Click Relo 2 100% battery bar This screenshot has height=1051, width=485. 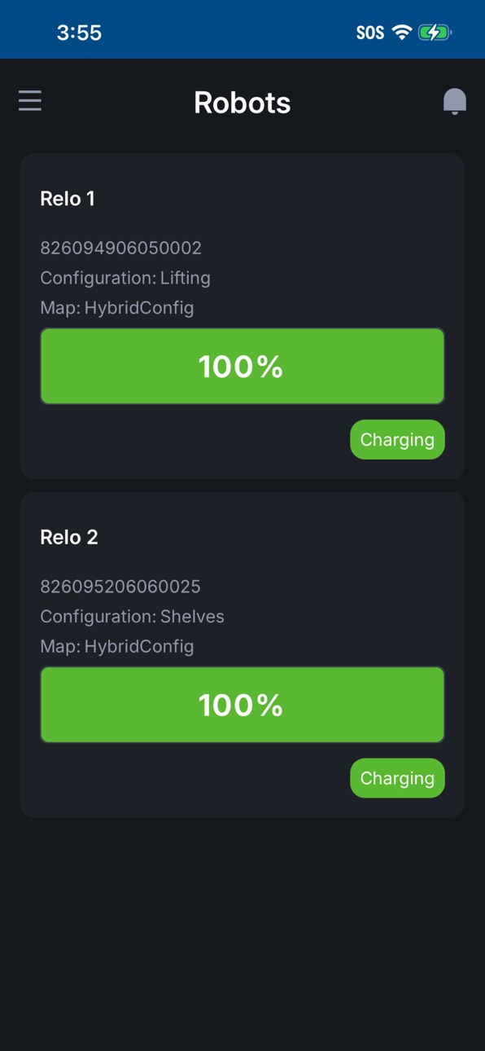pos(242,706)
